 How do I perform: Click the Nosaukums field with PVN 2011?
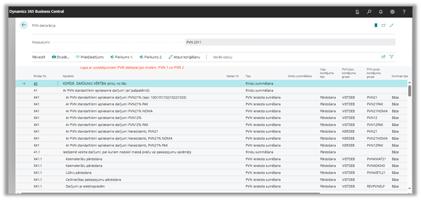click(290, 42)
